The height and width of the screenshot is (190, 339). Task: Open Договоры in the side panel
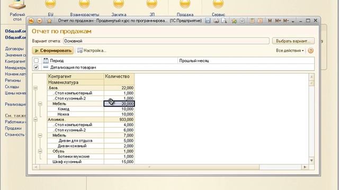pos(14,49)
